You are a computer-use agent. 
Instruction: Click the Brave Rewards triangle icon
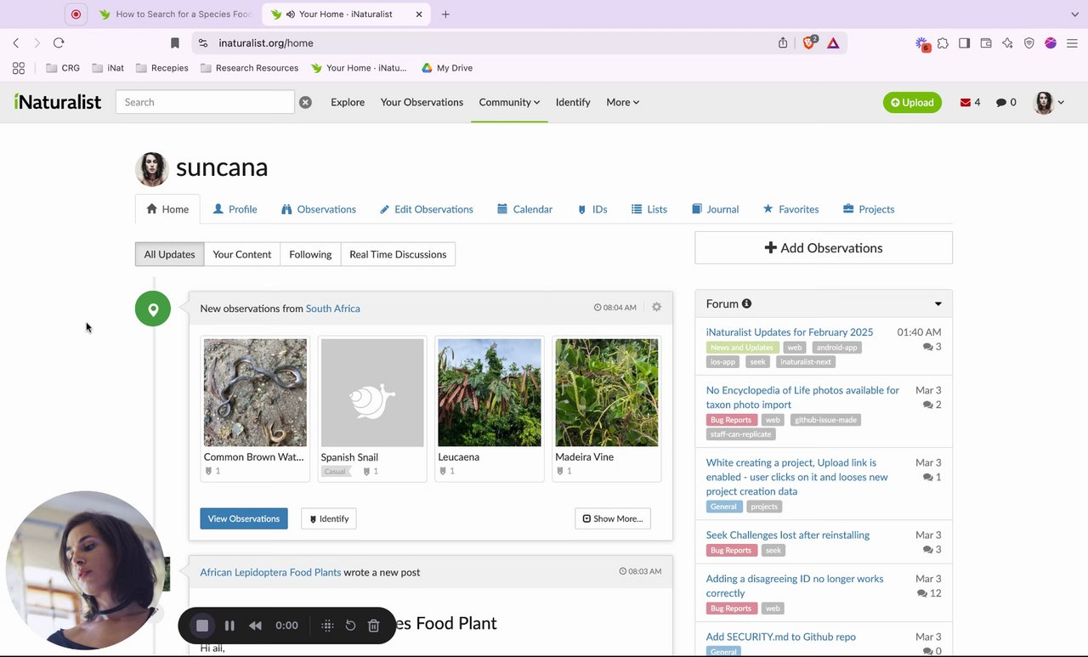click(x=833, y=42)
